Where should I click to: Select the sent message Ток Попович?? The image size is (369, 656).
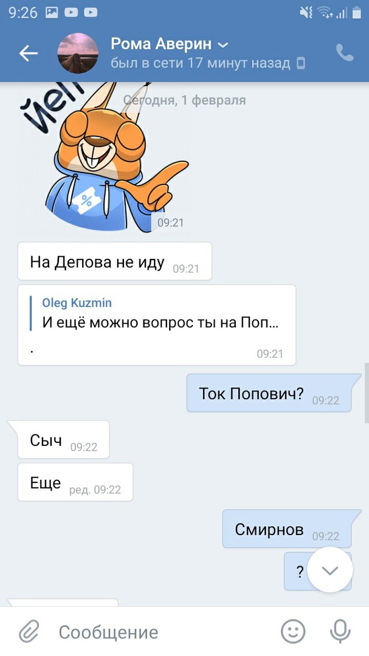click(x=269, y=393)
